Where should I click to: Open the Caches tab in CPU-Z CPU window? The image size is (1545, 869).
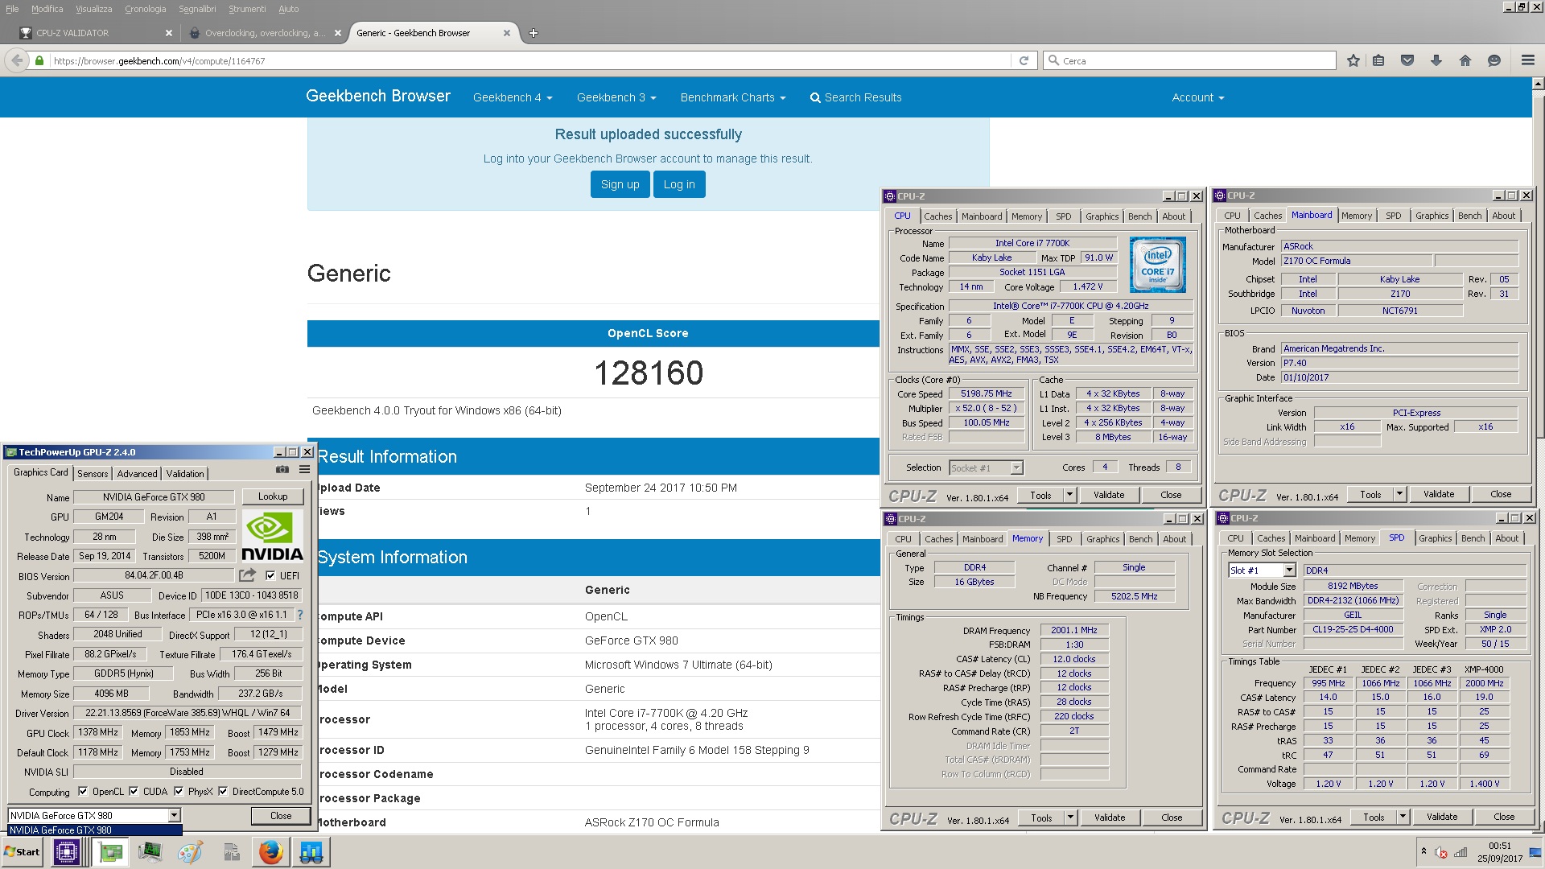pyautogui.click(x=937, y=216)
